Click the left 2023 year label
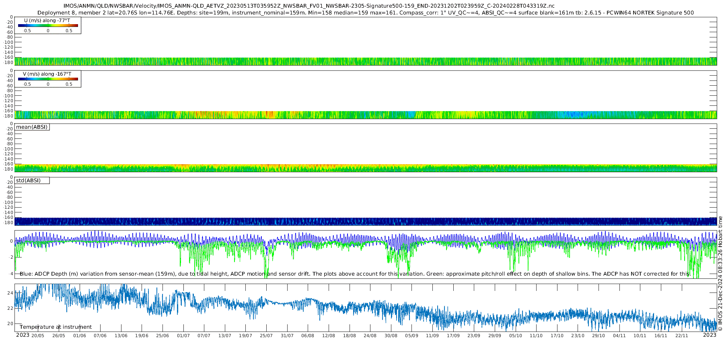This screenshot has width=724, height=342. coord(23,335)
